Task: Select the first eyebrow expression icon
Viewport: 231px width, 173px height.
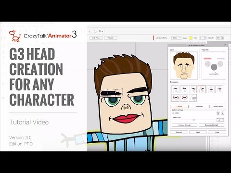Action: (175, 89)
